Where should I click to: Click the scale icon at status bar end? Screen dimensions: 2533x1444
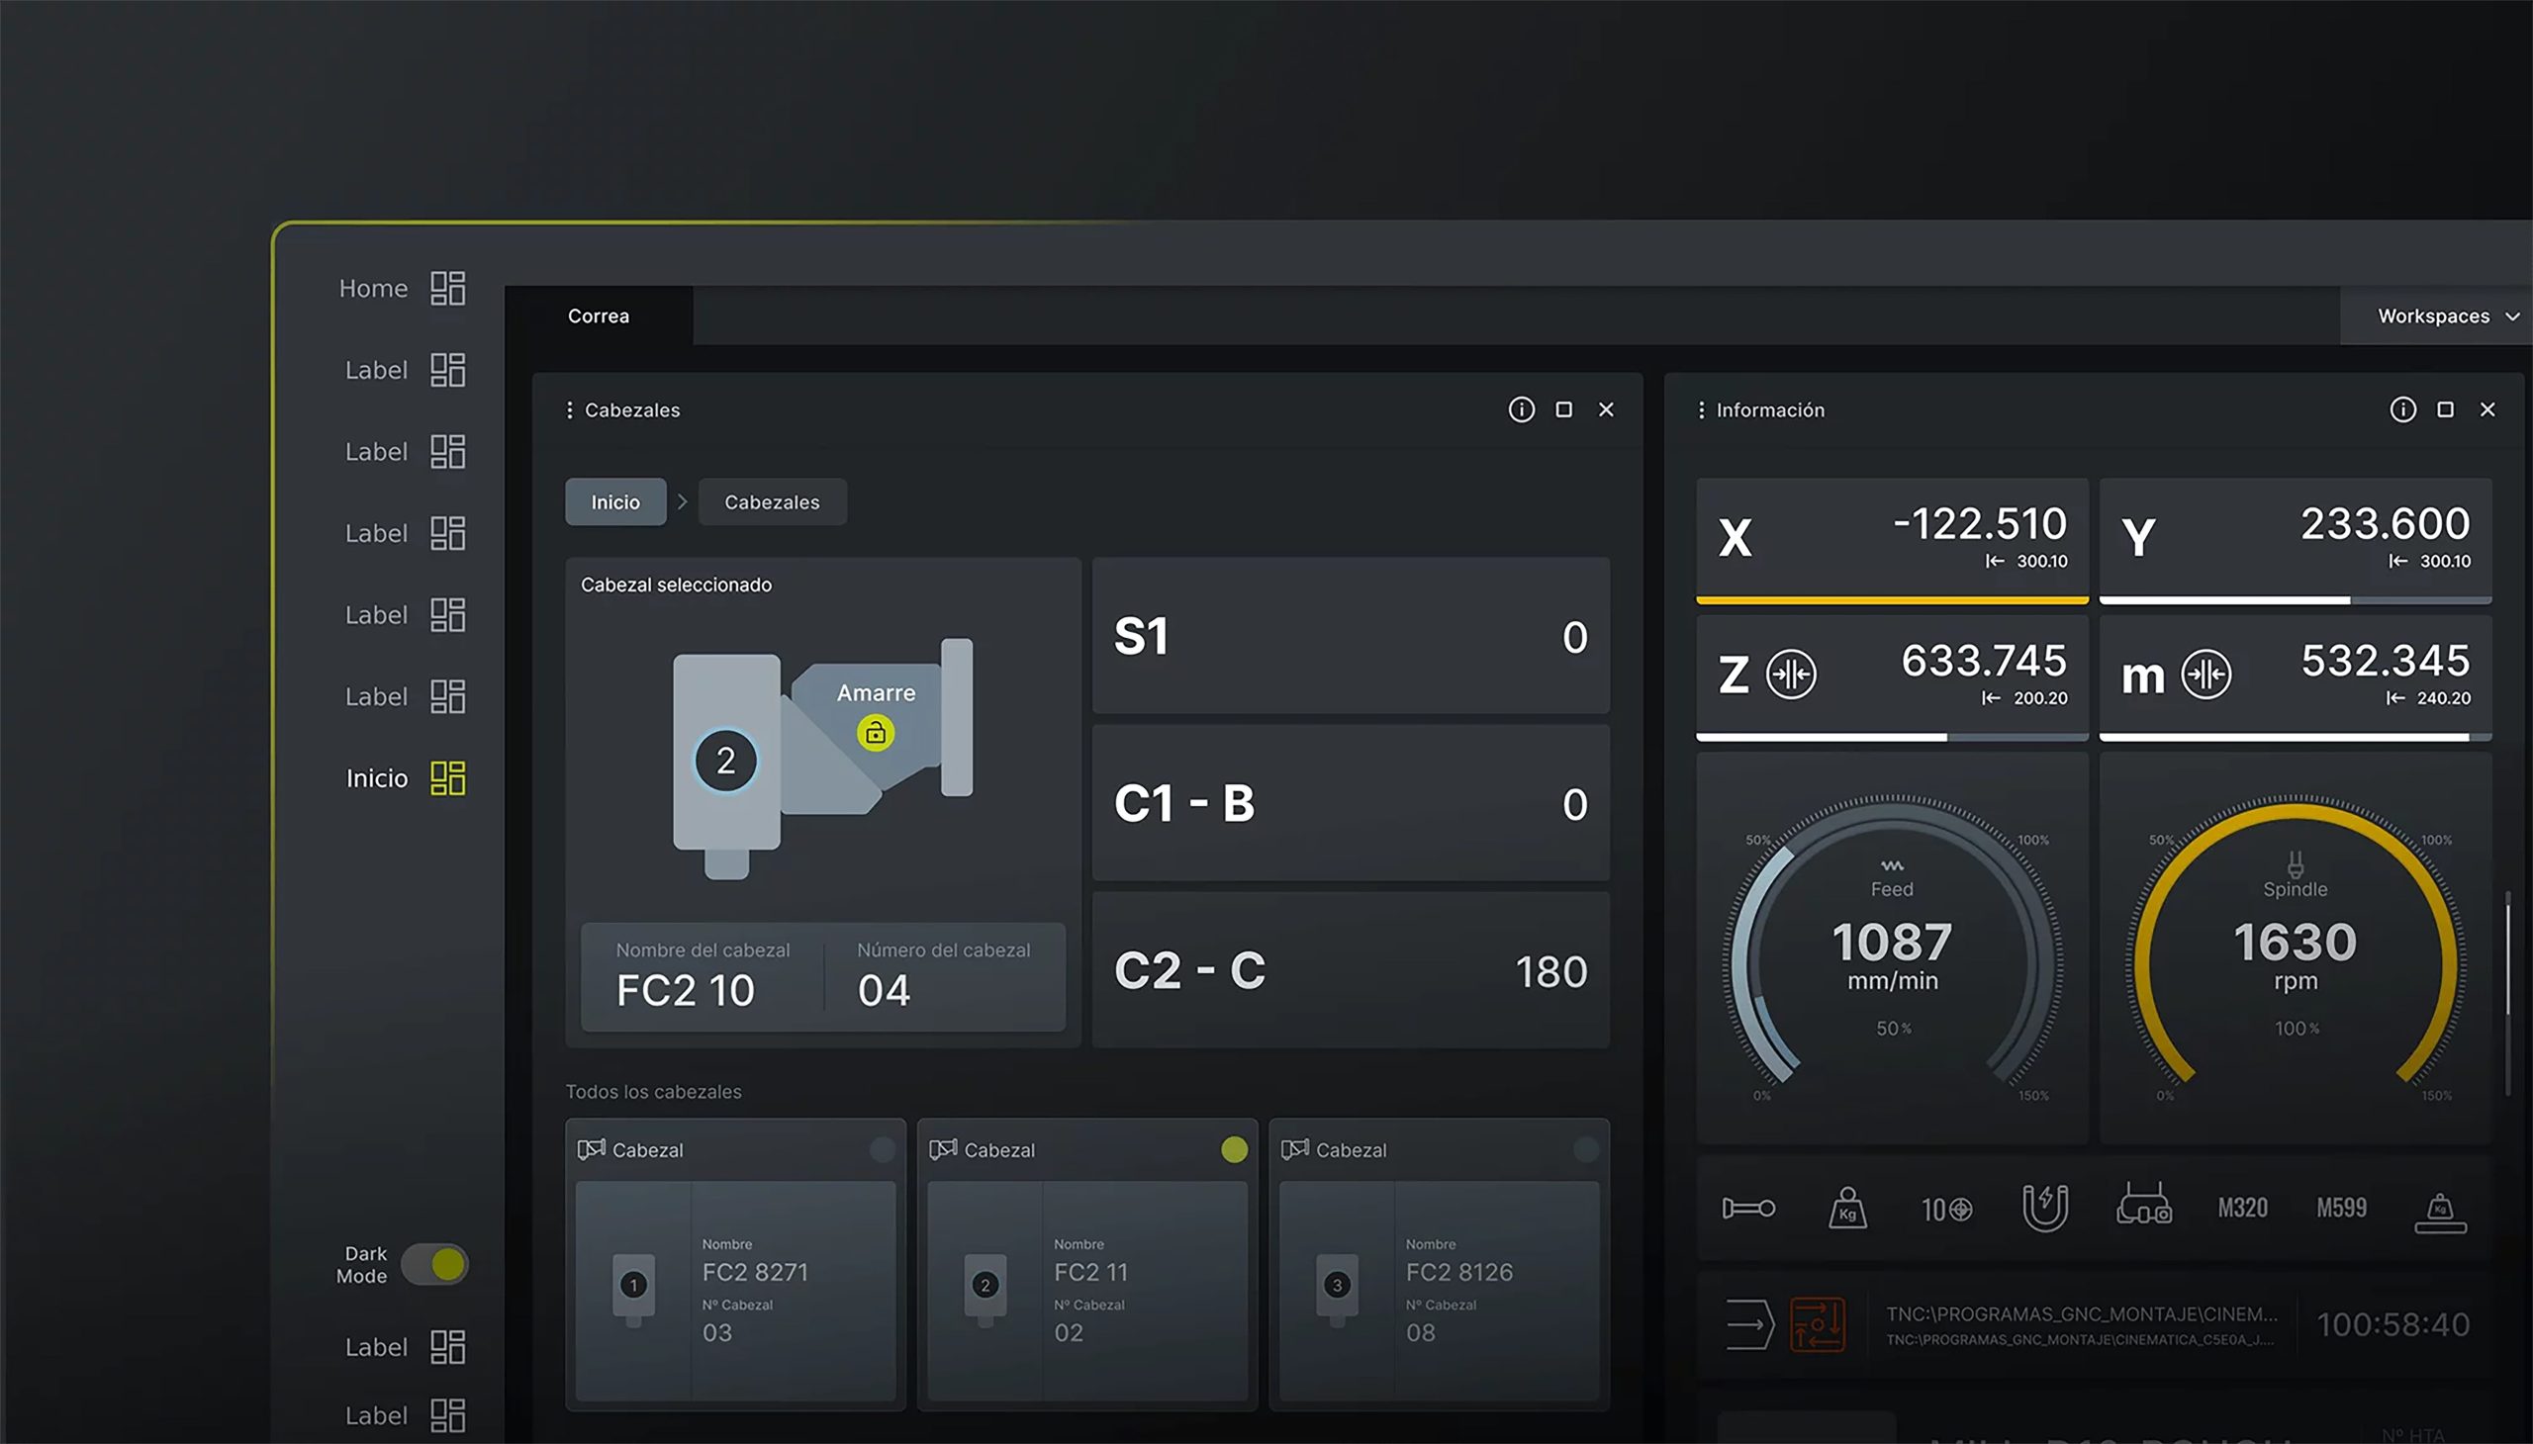click(2440, 1212)
